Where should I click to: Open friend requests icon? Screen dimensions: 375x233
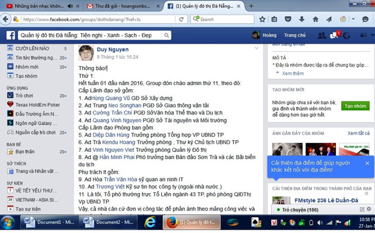tap(321, 36)
